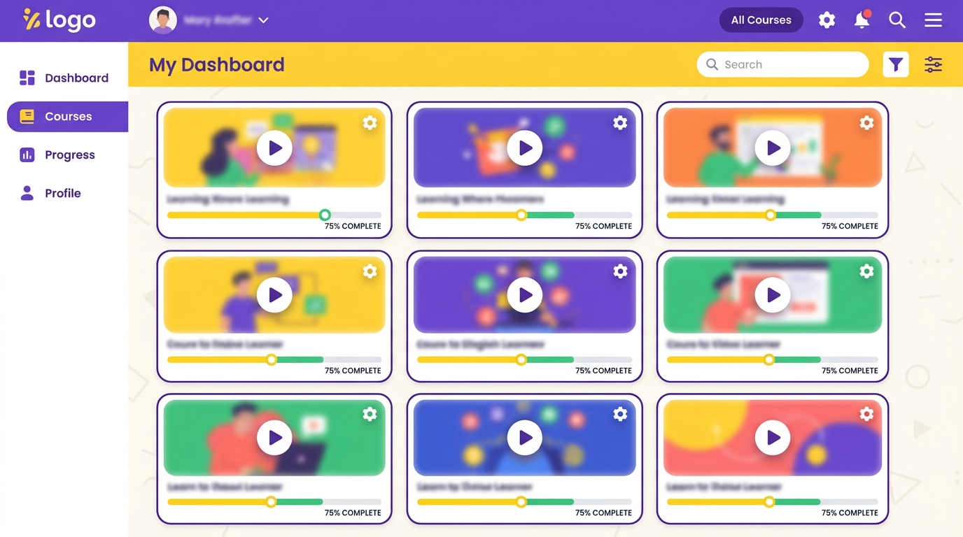Open gear on green laptop card

click(370, 414)
